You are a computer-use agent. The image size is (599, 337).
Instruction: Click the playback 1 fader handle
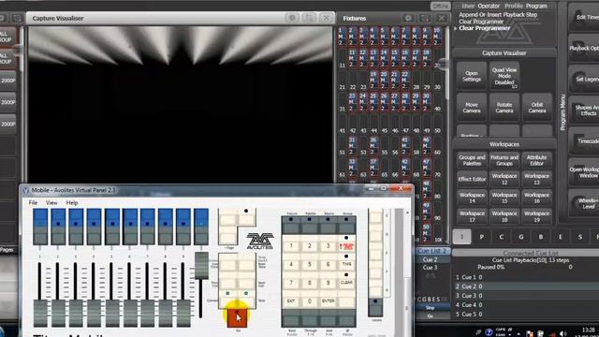tap(40, 313)
